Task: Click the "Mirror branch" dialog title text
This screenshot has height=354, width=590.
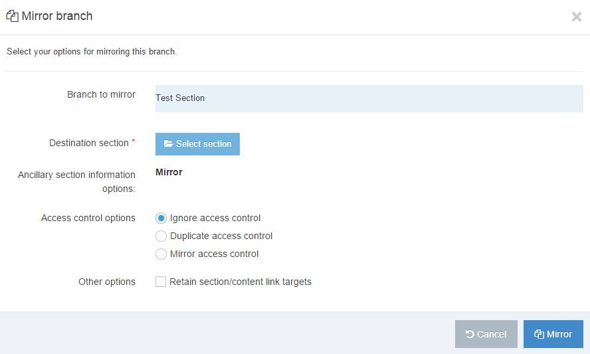Action: click(57, 16)
